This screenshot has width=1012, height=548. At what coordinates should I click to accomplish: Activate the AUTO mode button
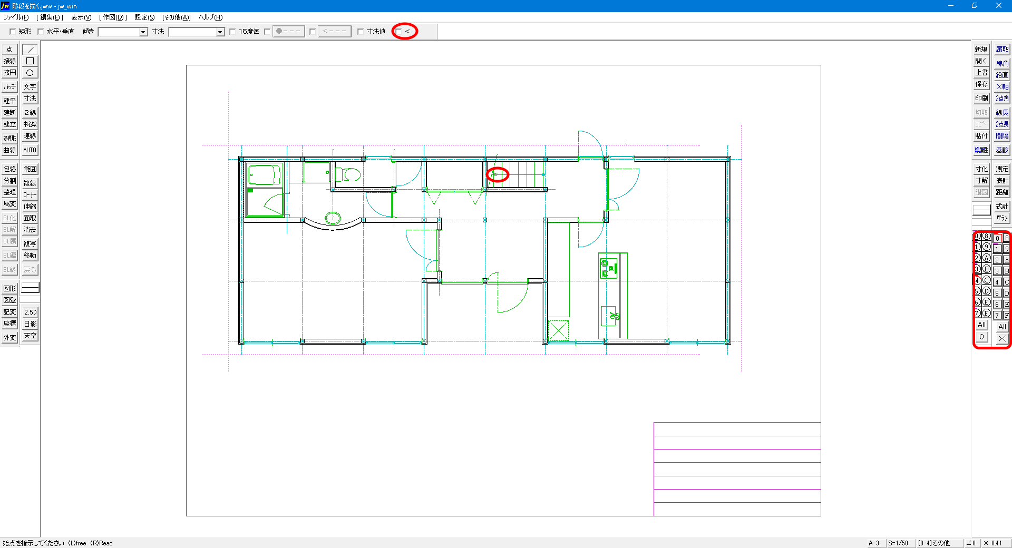tap(30, 150)
